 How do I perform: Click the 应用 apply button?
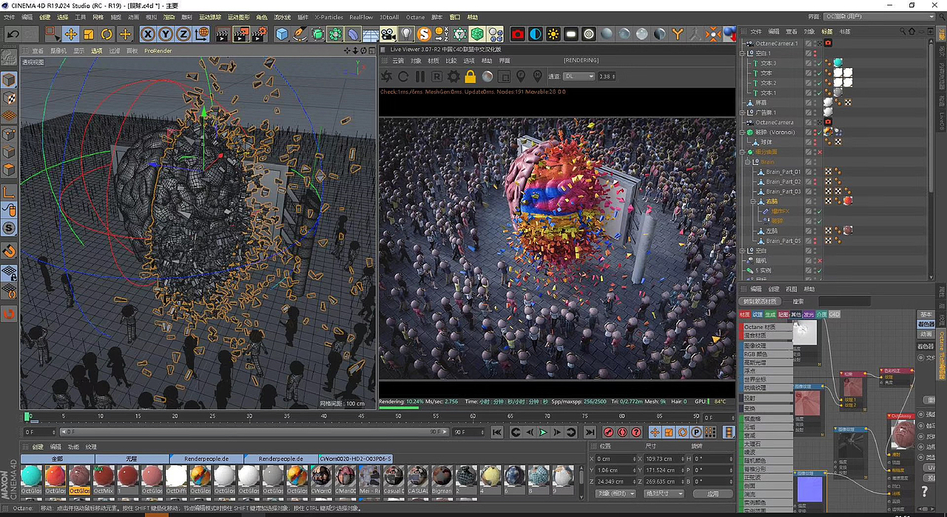[712, 493]
